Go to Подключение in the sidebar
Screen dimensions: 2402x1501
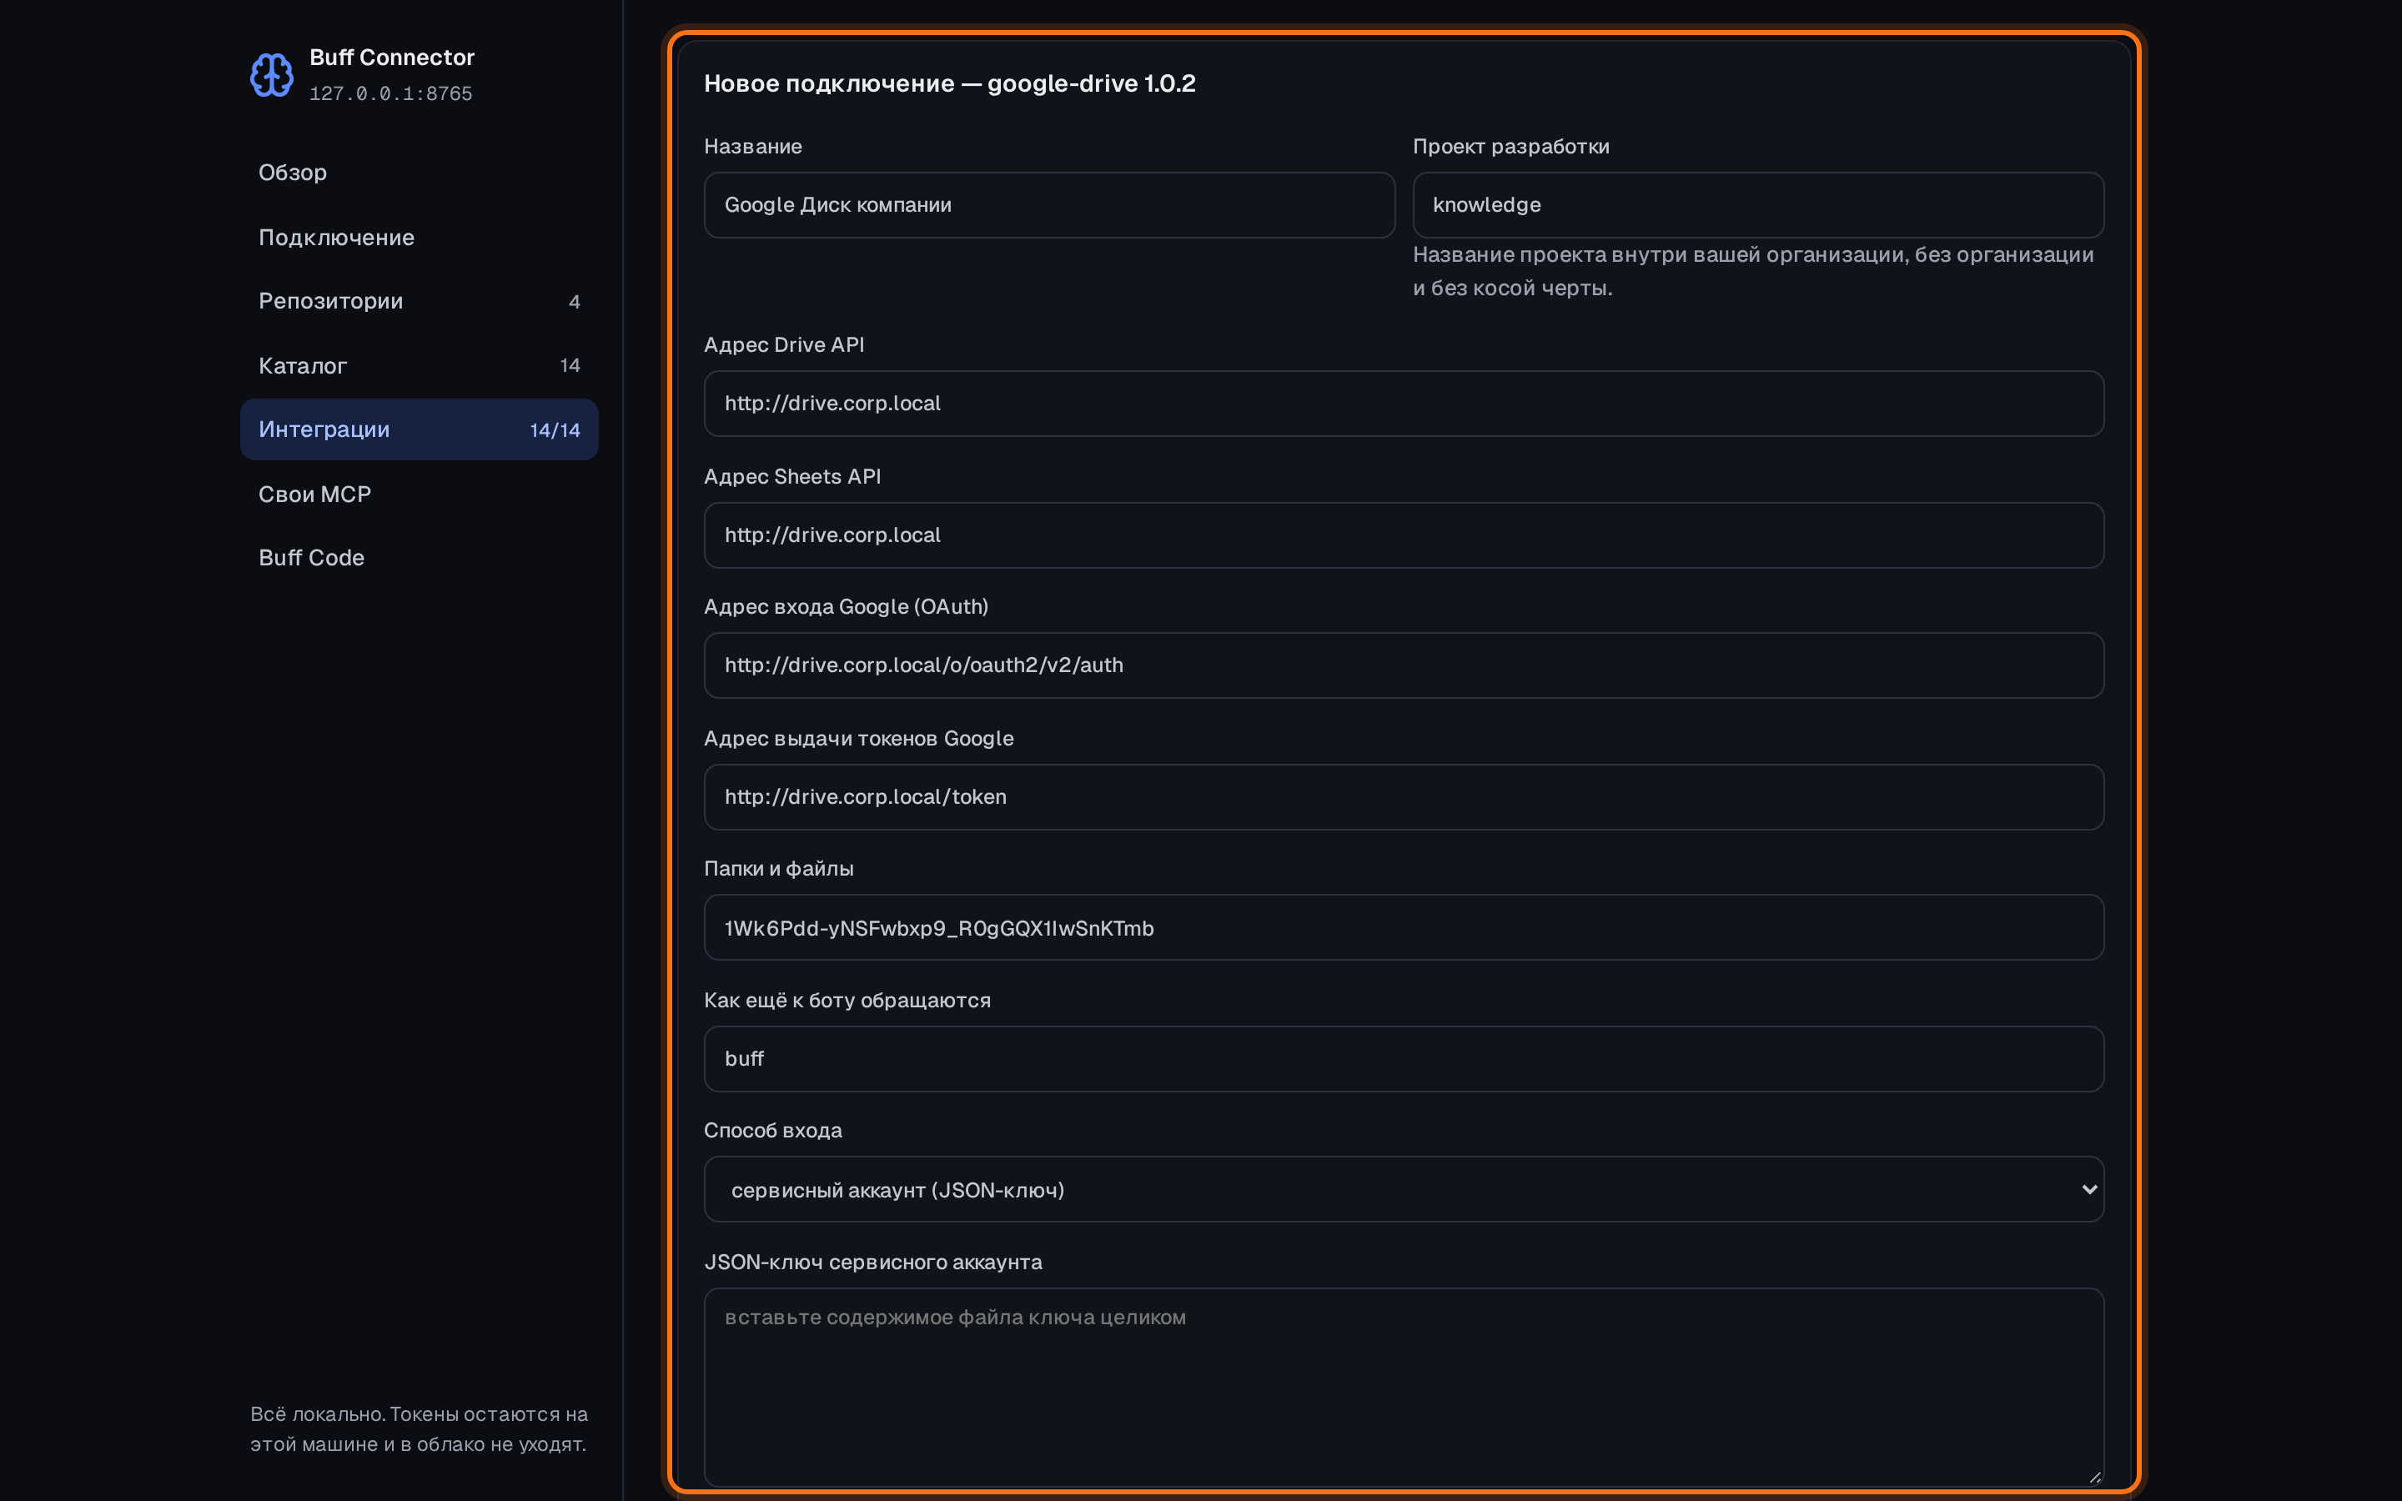(x=419, y=238)
